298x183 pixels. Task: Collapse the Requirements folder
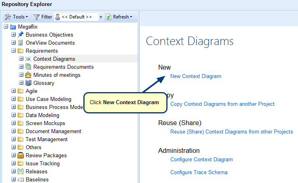coord(13,51)
